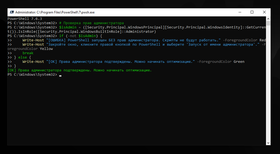Click the comment '# Проверка прав администратора'

click(92, 23)
